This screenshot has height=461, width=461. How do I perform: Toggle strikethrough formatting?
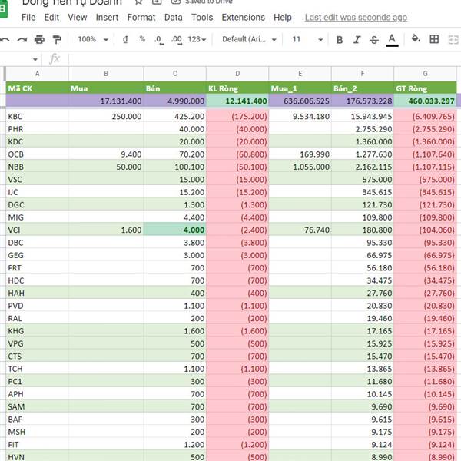374,40
